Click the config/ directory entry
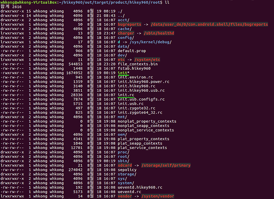Image resolution: width=274 pixels, height=199 pixels. click(x=126, y=38)
